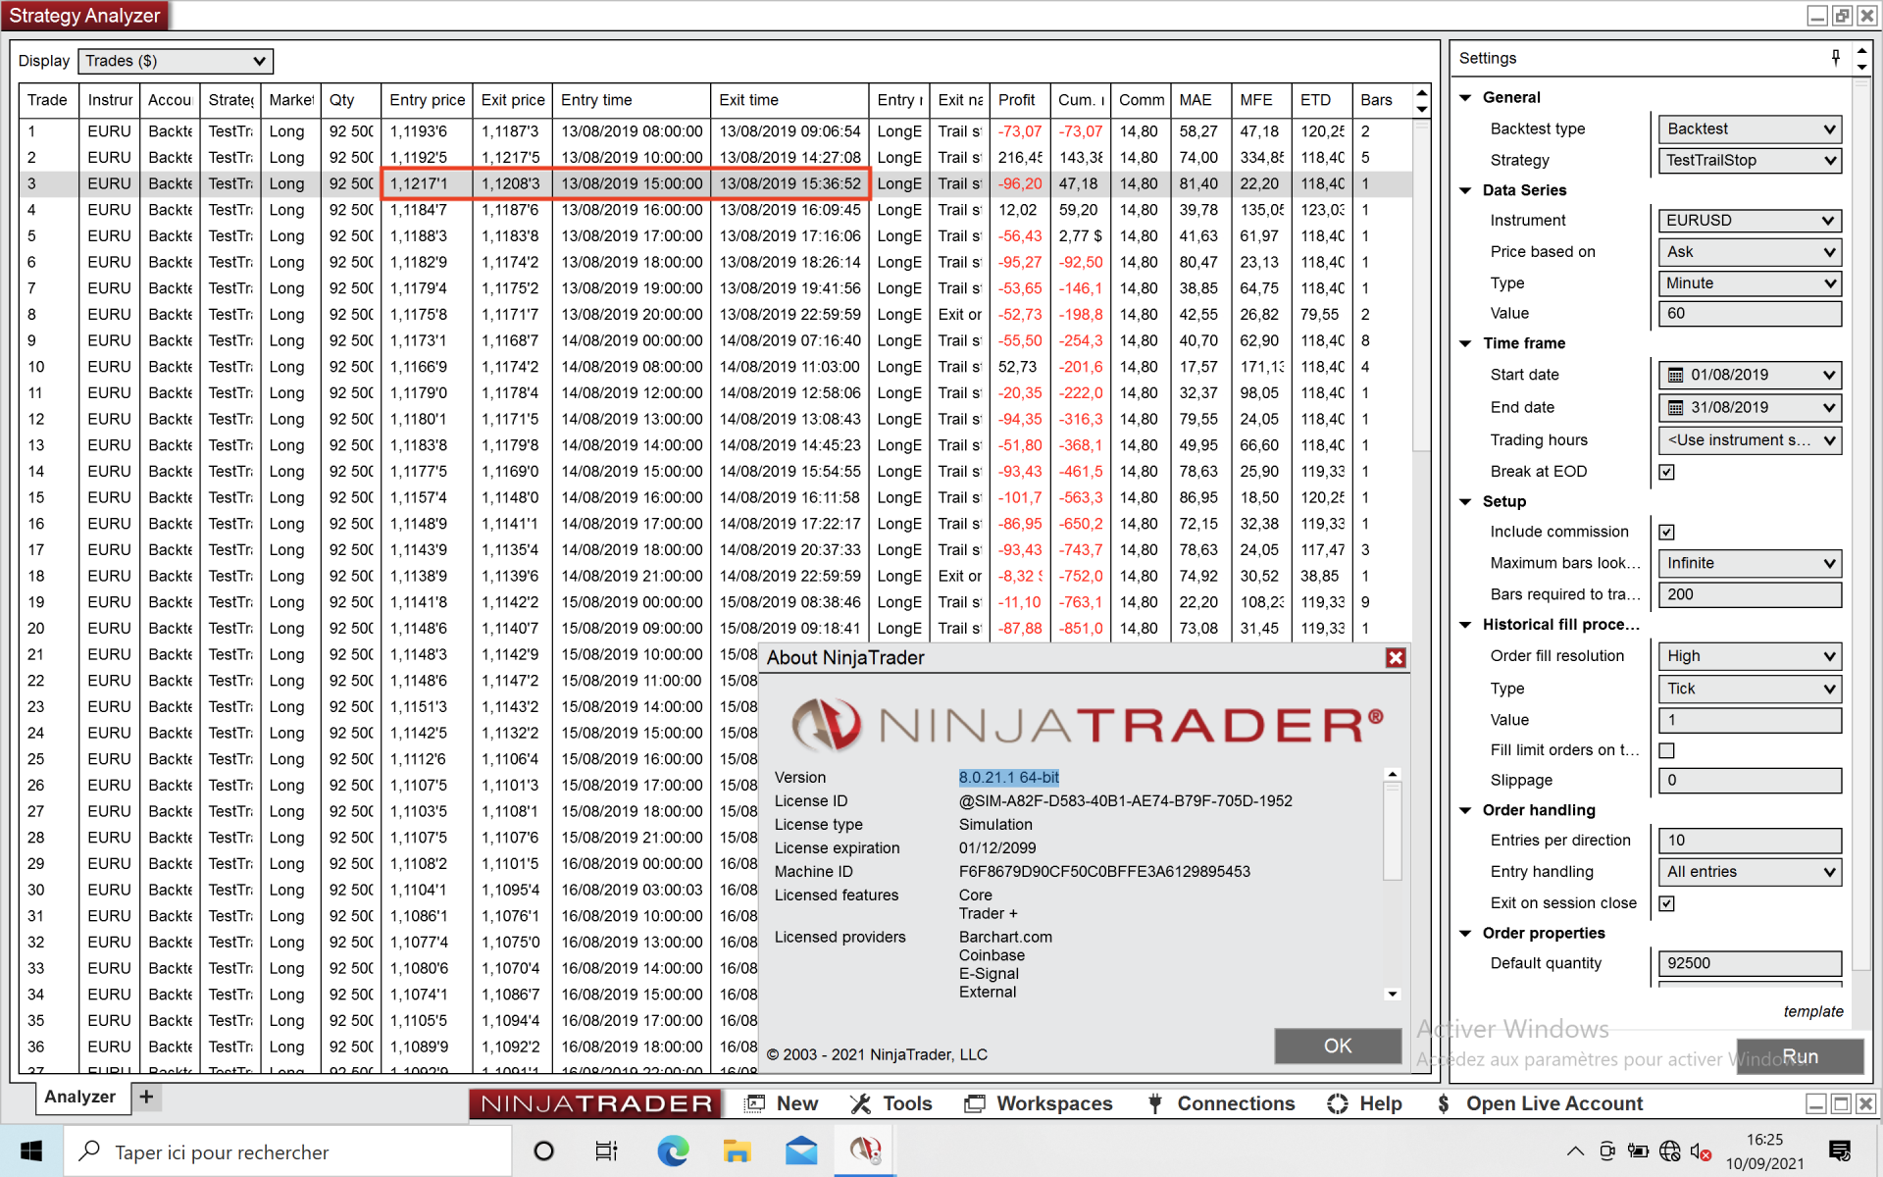Select the Analyzer tab
Image resolution: width=1883 pixels, height=1177 pixels.
point(79,1097)
